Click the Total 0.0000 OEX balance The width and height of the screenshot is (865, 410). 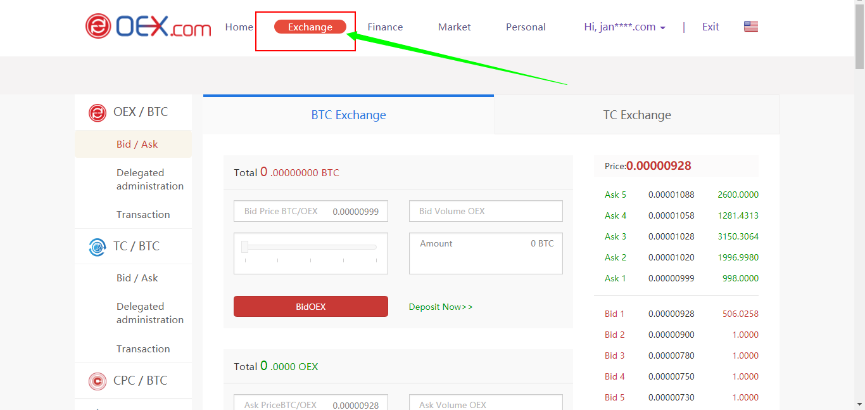point(276,366)
